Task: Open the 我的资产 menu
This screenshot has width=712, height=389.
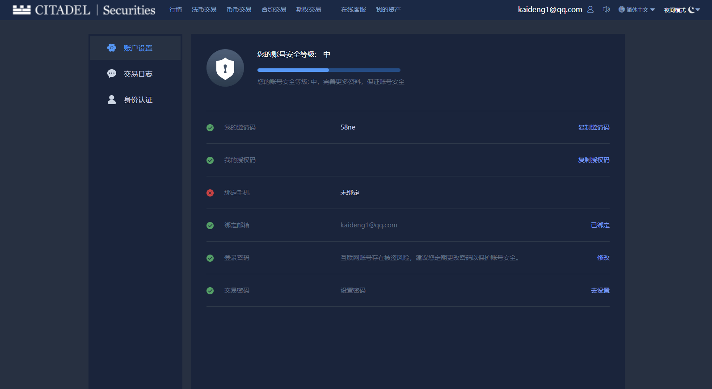Action: (388, 9)
